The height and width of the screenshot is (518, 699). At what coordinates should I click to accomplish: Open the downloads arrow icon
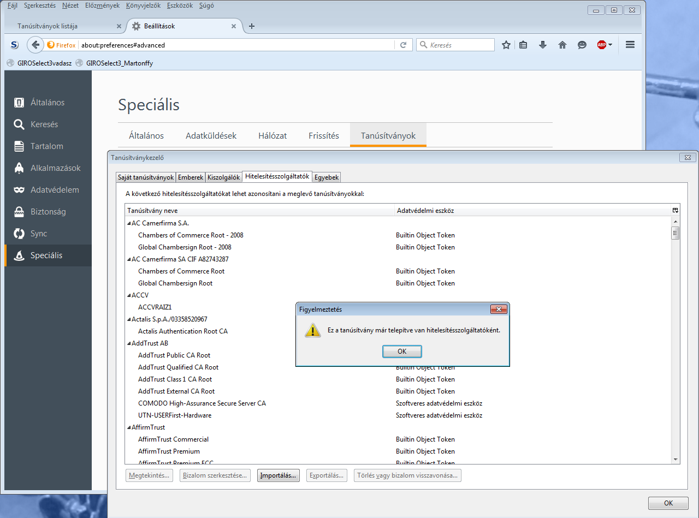pyautogui.click(x=543, y=45)
